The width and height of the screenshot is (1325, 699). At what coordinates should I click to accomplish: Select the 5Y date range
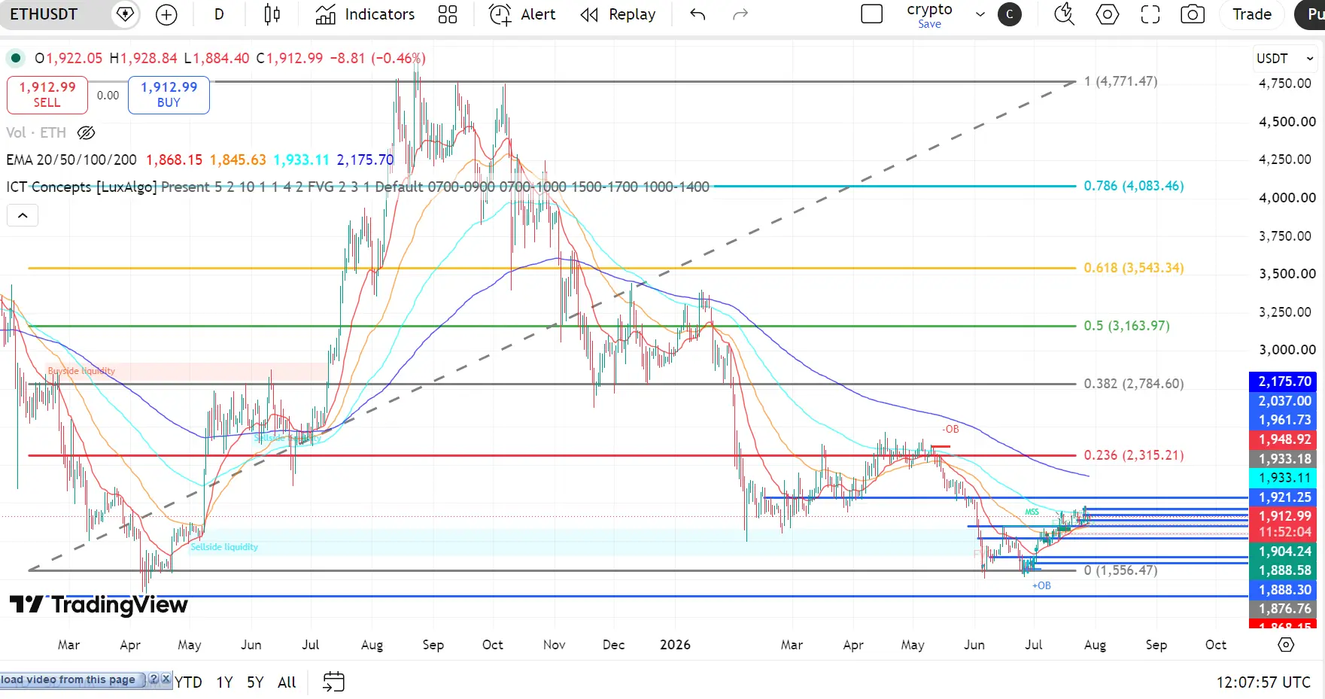255,682
